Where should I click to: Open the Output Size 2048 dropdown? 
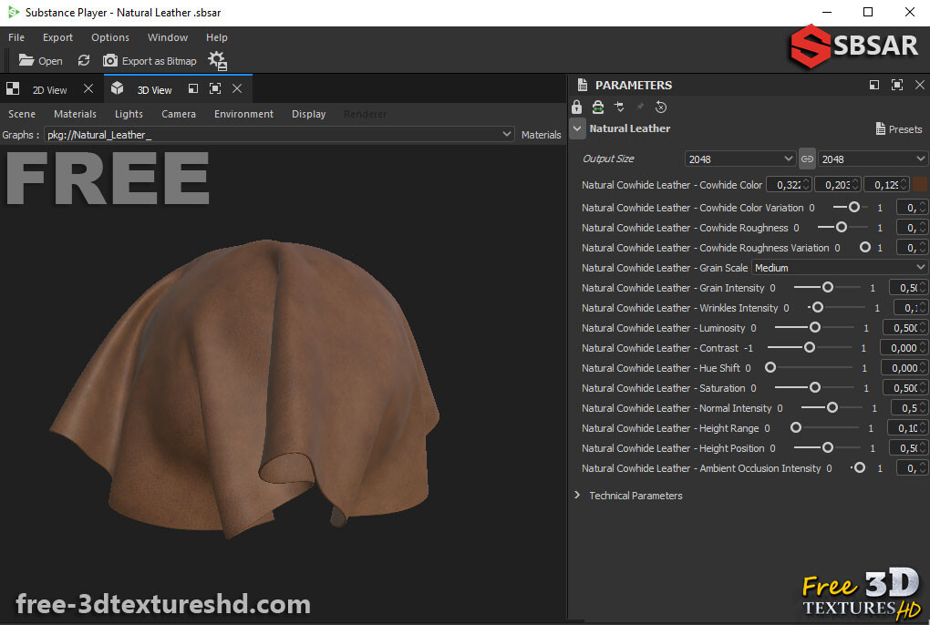pos(739,159)
